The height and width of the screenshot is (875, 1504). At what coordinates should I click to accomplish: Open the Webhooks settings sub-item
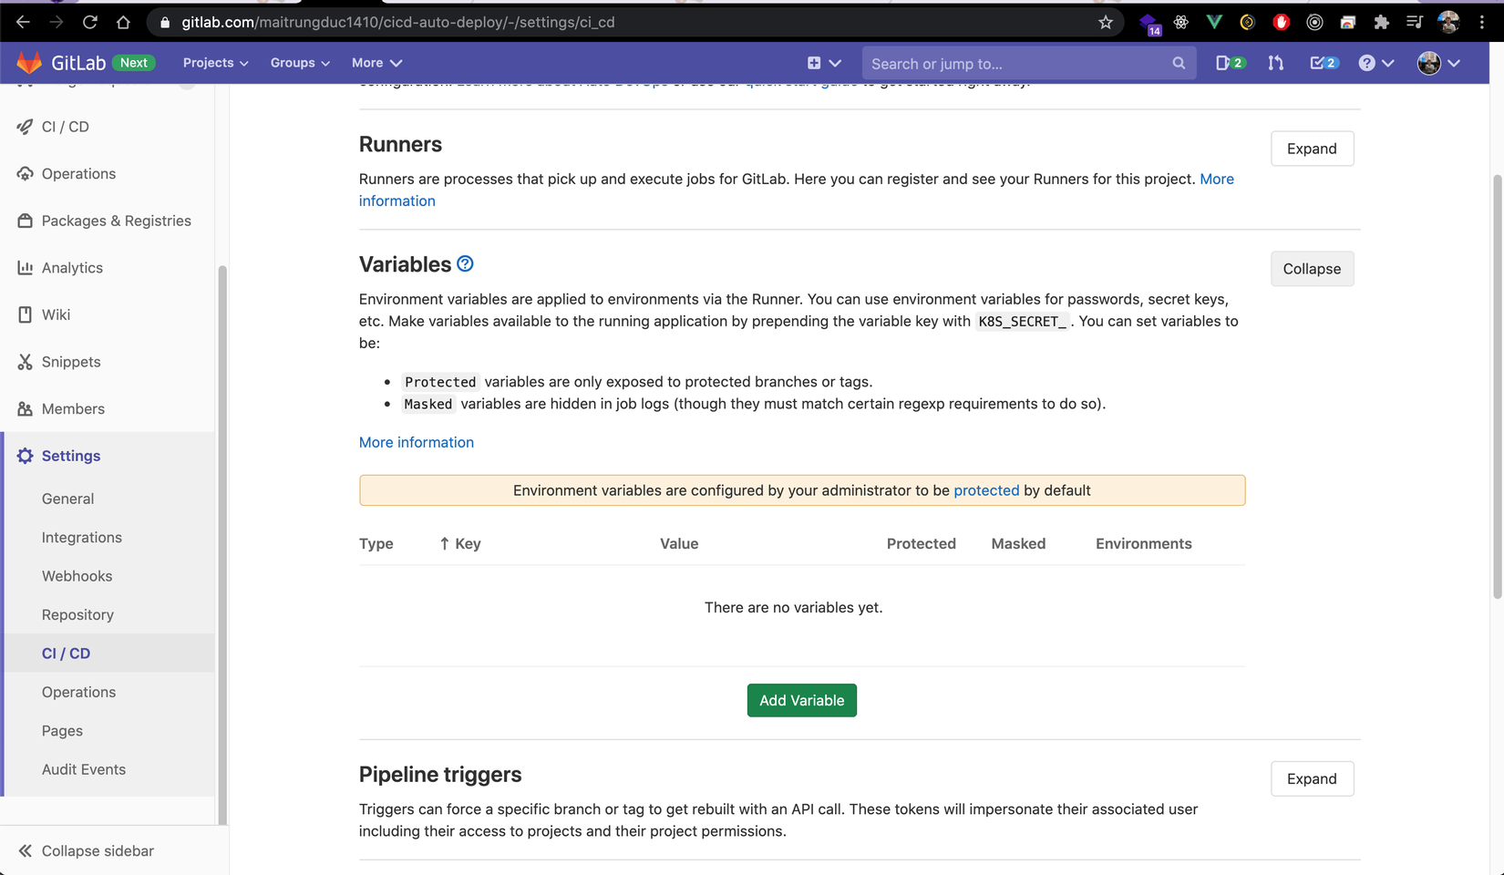pyautogui.click(x=77, y=576)
